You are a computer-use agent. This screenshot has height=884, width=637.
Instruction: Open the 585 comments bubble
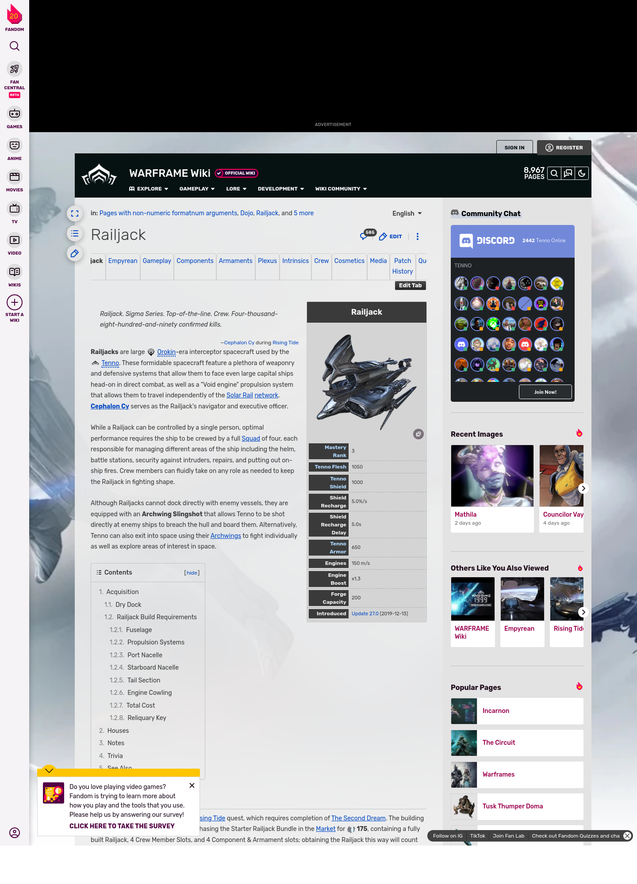click(367, 235)
